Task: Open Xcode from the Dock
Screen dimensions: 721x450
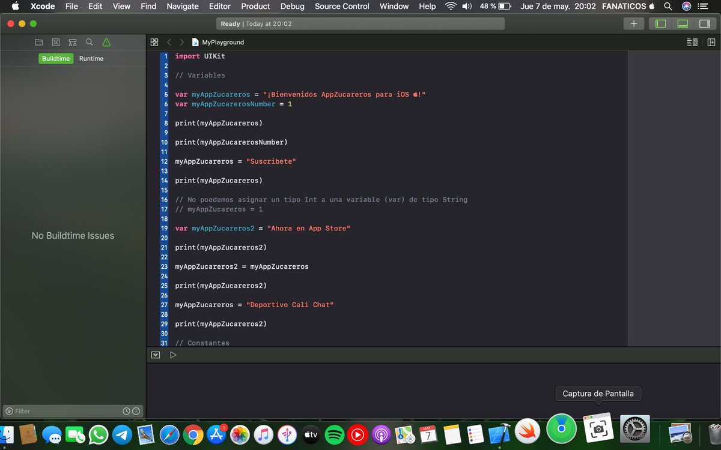Action: click(x=499, y=434)
